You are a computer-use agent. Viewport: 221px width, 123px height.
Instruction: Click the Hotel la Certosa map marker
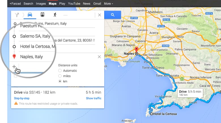pos(152,114)
